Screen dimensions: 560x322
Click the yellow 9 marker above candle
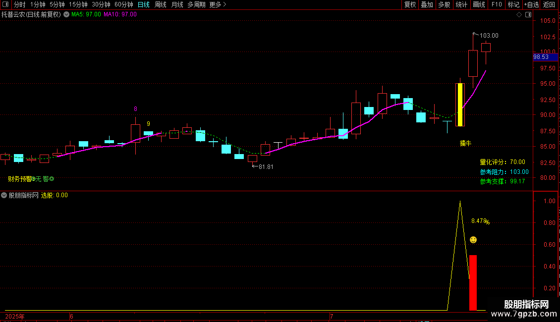[x=148, y=123]
